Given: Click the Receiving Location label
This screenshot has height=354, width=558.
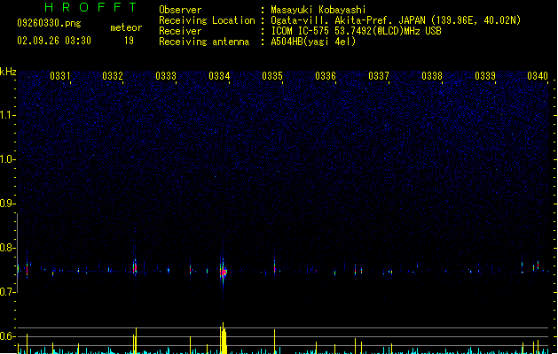Looking at the screenshot, I should coord(207,20).
